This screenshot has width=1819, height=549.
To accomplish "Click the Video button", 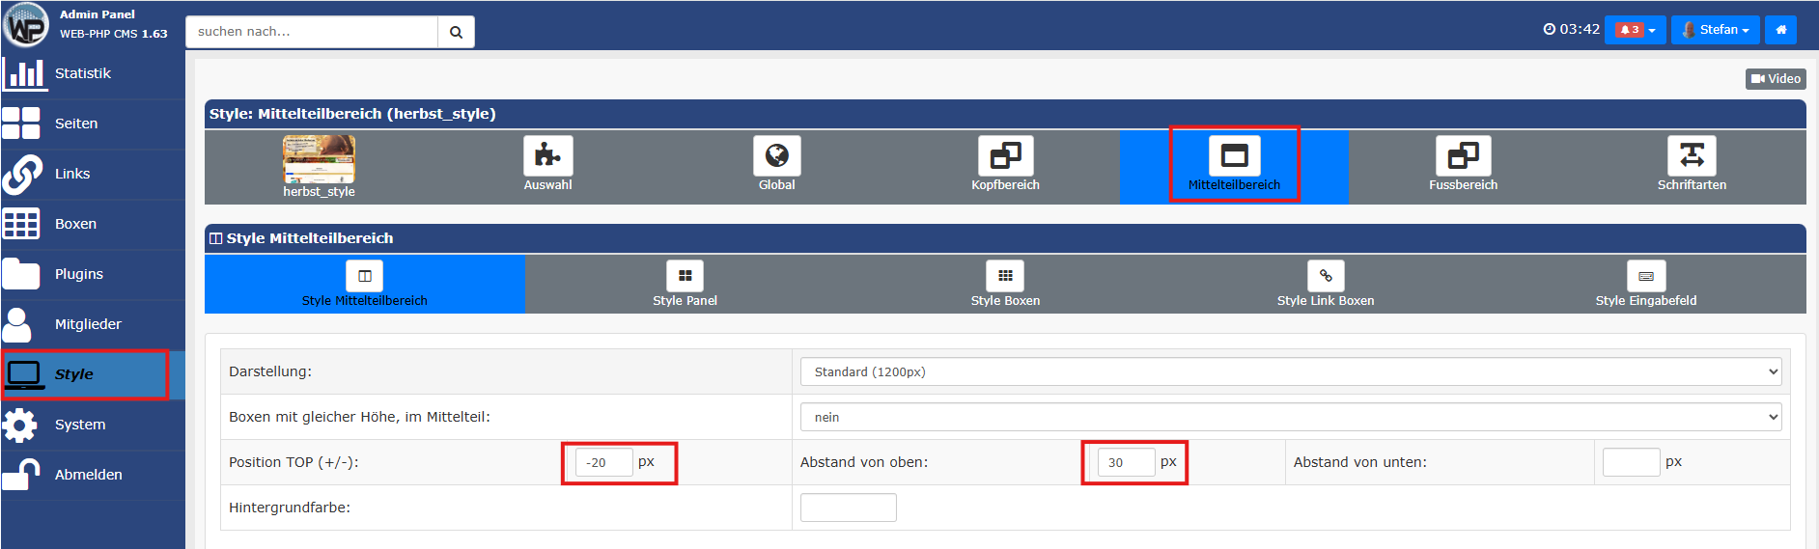I will pos(1776,79).
